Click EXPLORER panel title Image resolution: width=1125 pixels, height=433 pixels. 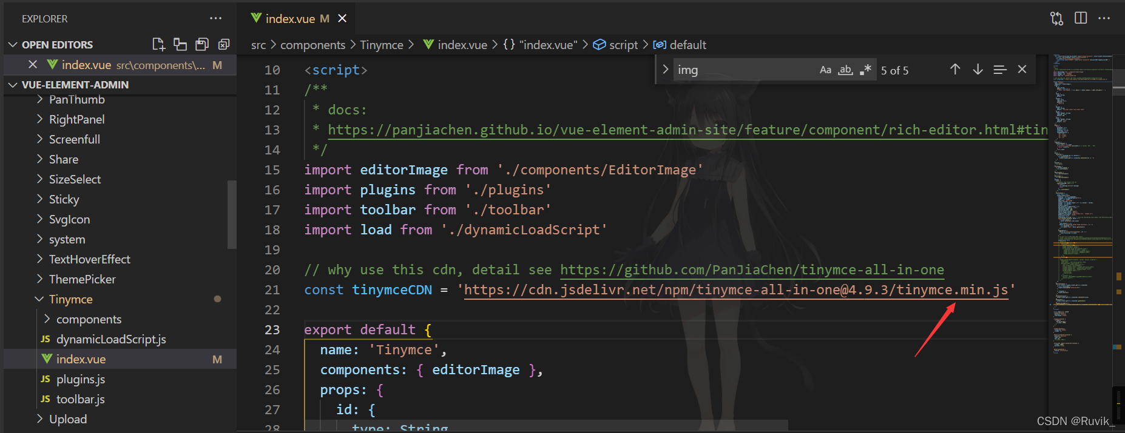45,19
